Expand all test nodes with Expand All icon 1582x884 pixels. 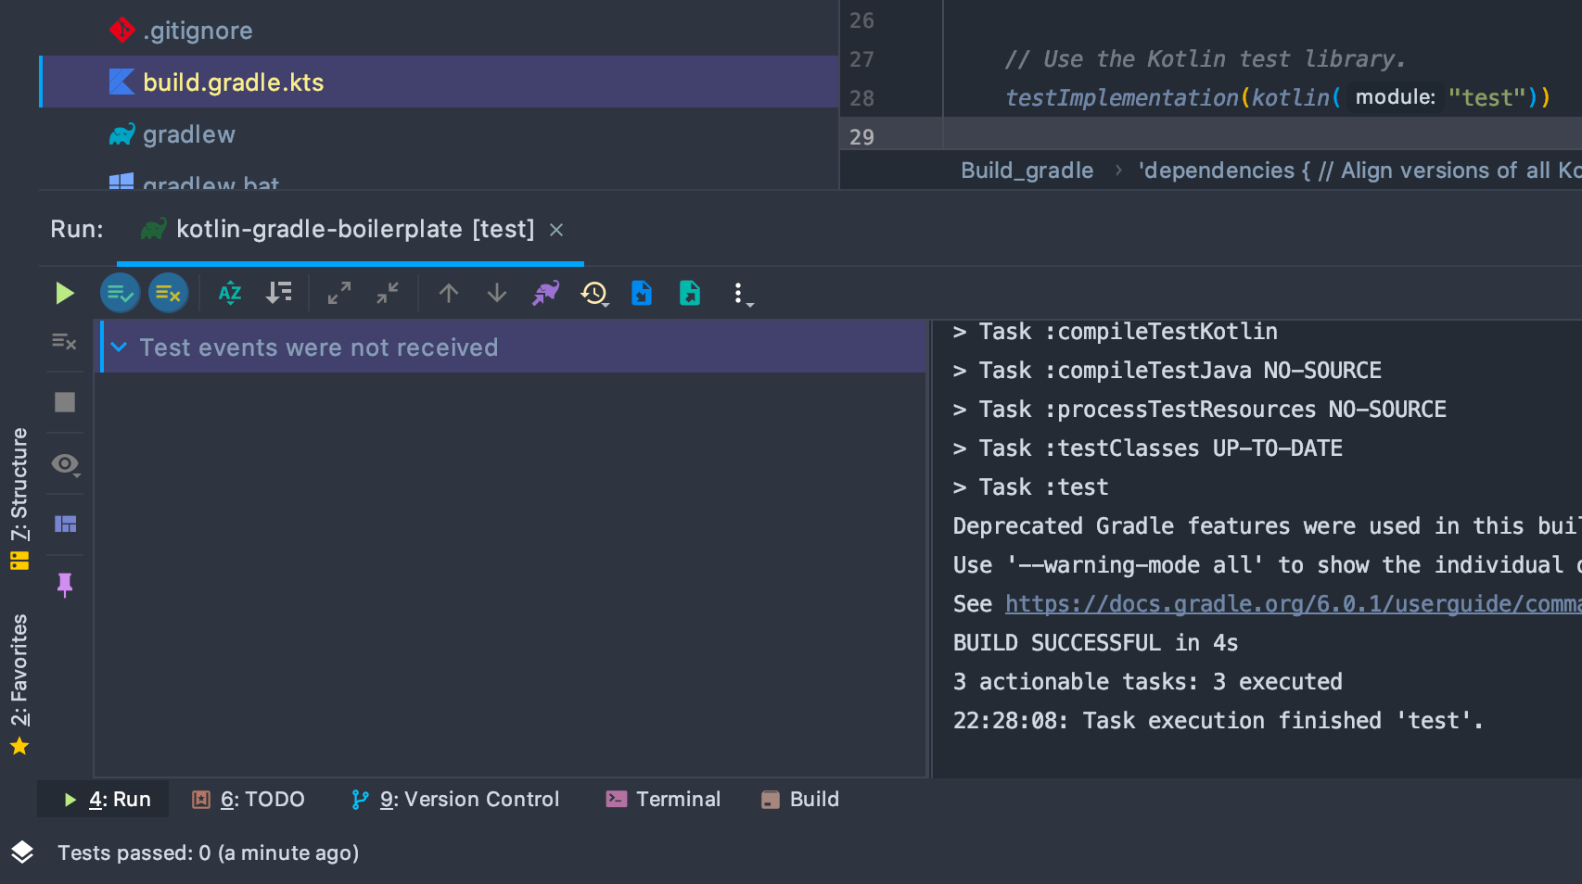[x=338, y=293]
